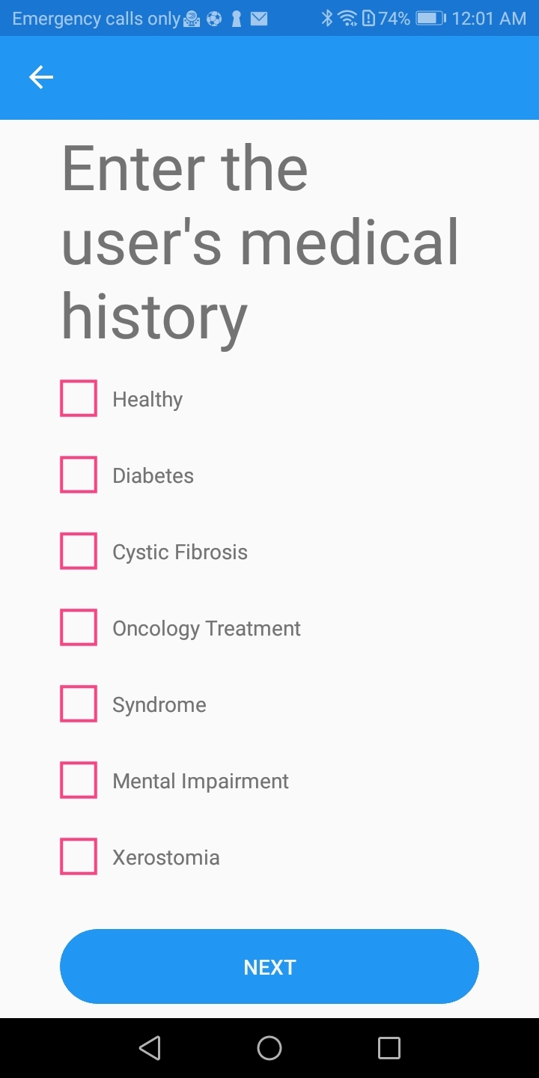Tap the back arrow icon
This screenshot has height=1078, width=539.
click(x=41, y=77)
